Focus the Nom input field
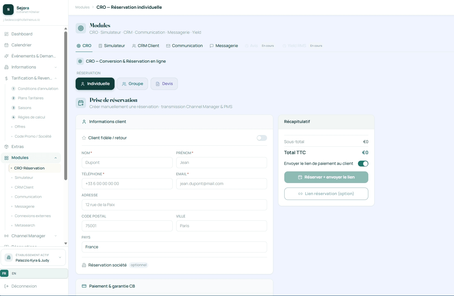 pyautogui.click(x=127, y=163)
